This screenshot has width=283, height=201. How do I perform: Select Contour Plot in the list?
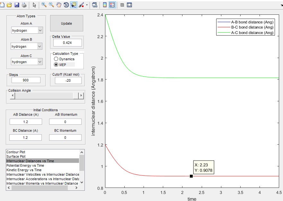click(43, 152)
